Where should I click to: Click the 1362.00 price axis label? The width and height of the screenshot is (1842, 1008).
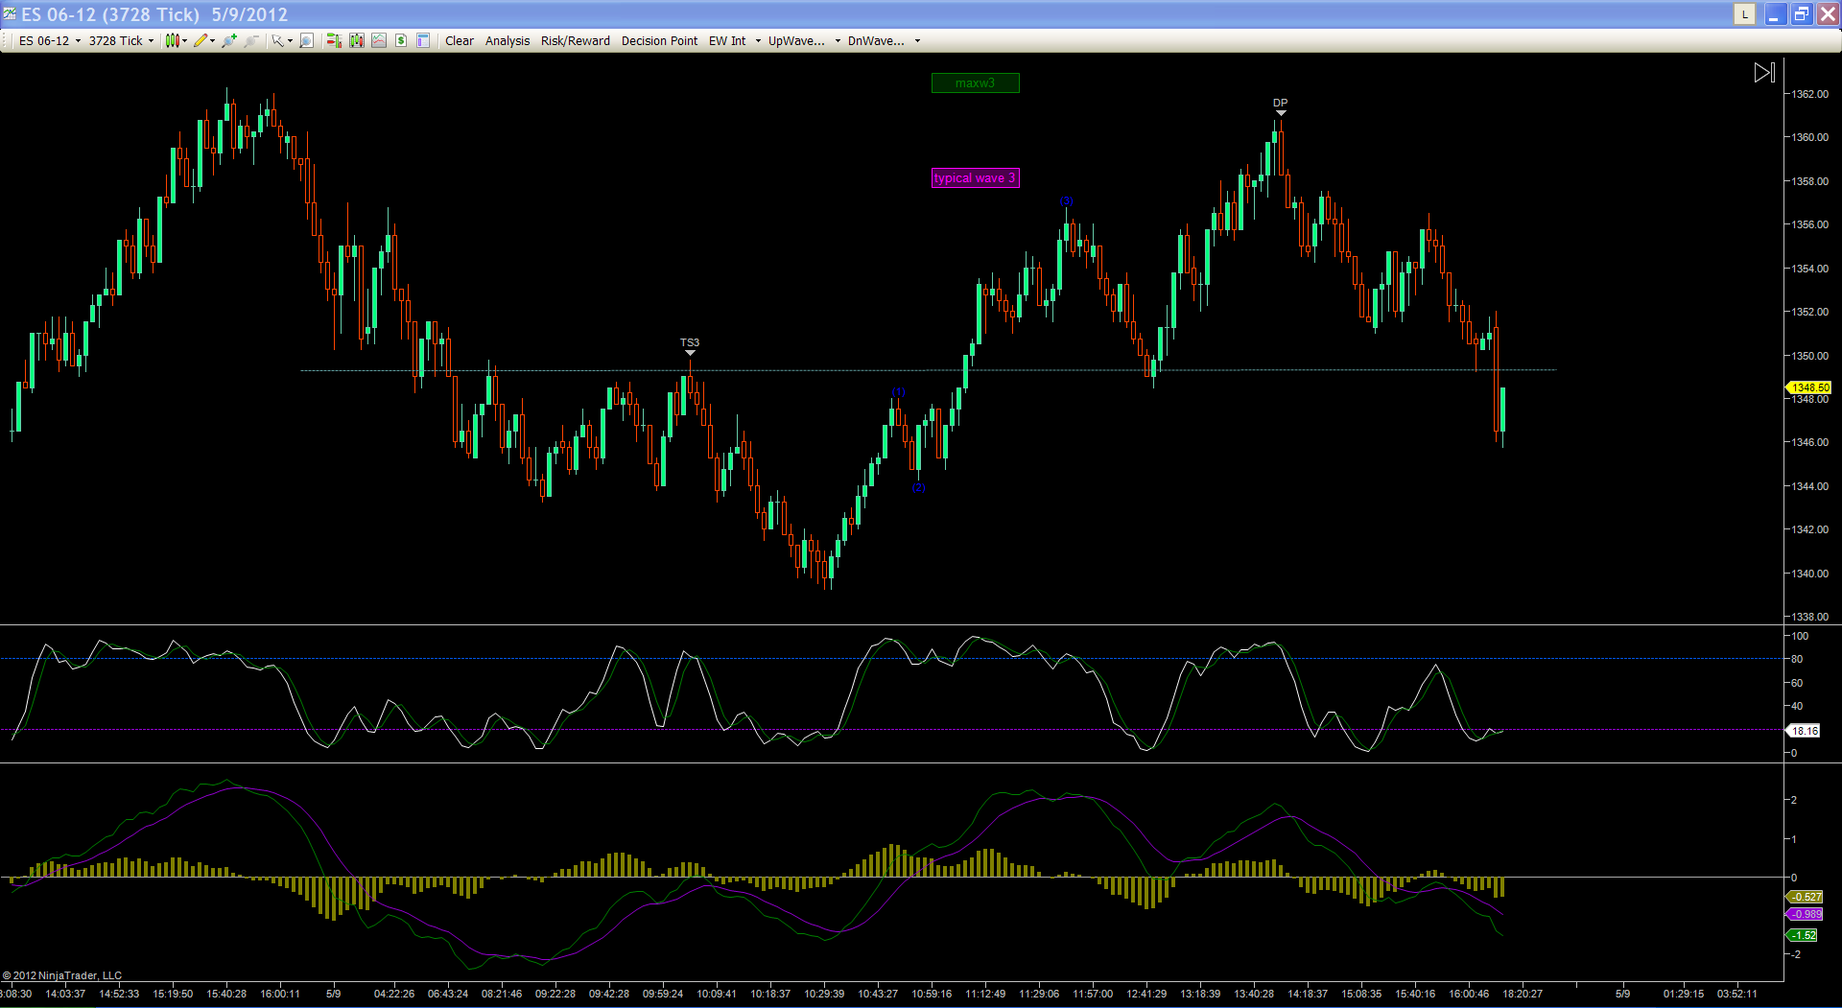[x=1810, y=94]
